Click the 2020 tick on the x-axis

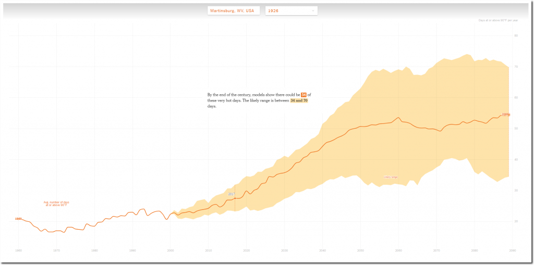pos(247,250)
